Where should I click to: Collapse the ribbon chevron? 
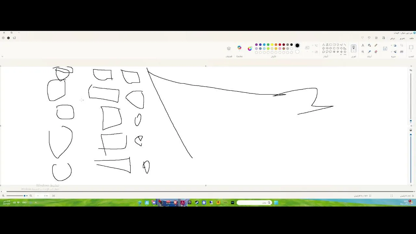click(2, 57)
